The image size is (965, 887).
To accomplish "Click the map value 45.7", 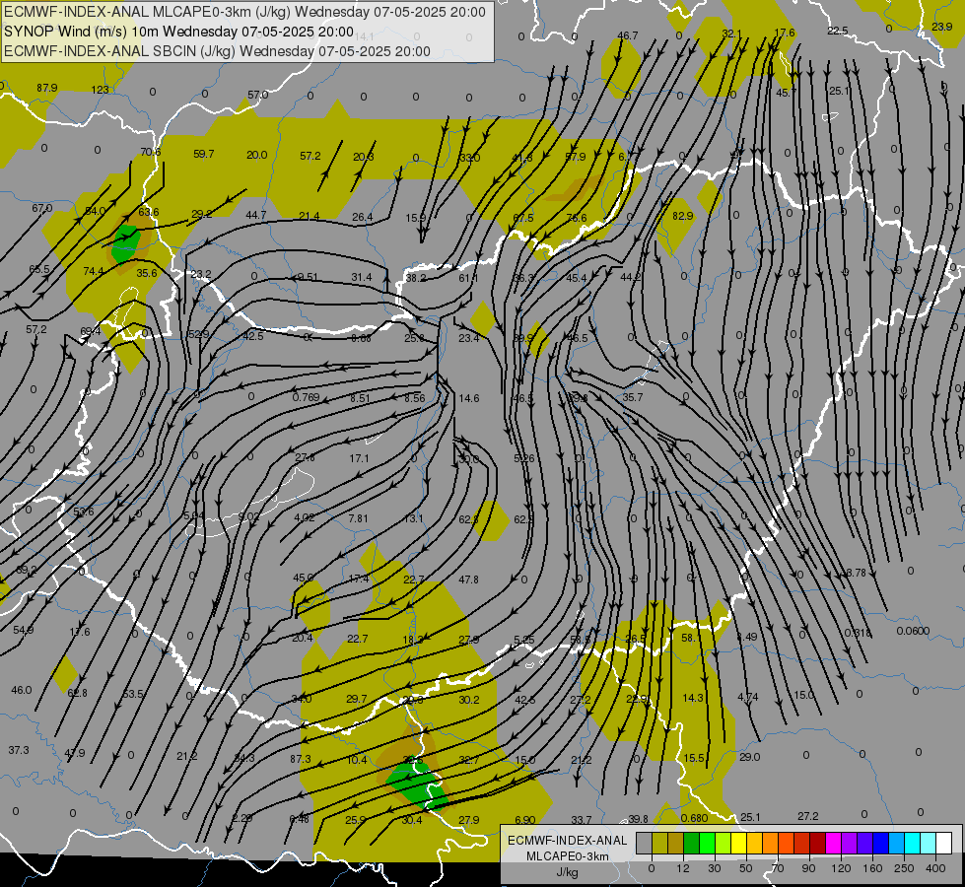I will (x=786, y=93).
